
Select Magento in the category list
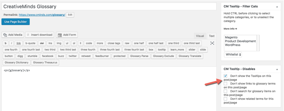click(x=231, y=37)
